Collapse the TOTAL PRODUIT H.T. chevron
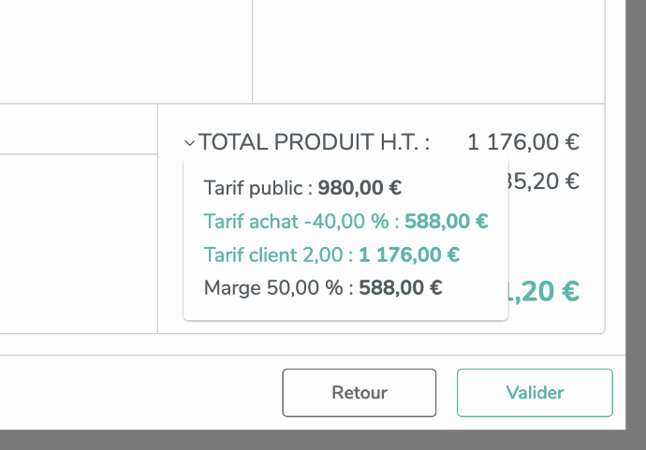The image size is (646, 450). (190, 143)
